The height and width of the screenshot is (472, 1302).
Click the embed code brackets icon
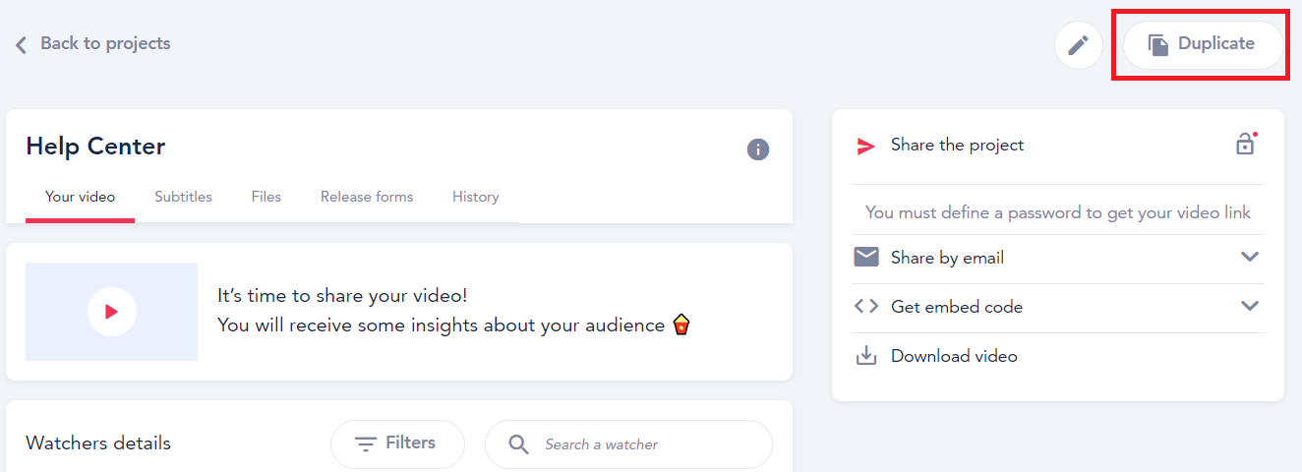tap(866, 306)
